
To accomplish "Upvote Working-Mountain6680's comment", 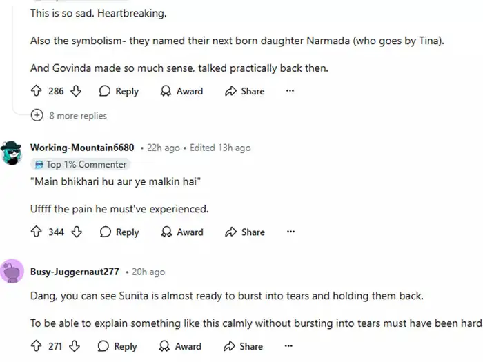I will click(37, 232).
